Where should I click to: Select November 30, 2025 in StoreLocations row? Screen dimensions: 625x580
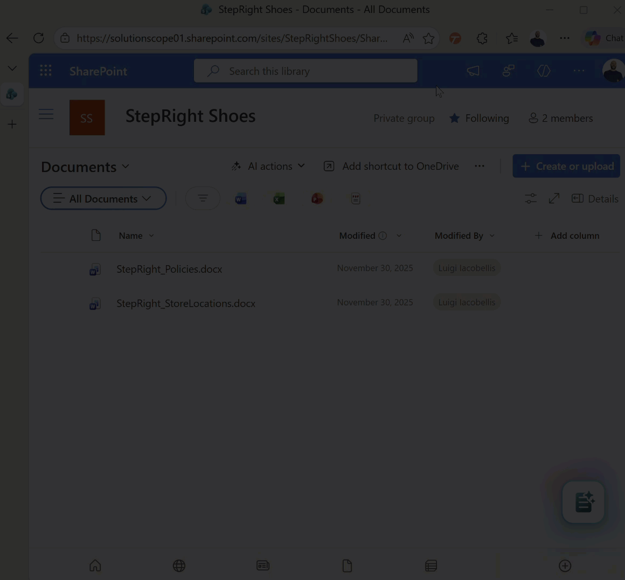[x=375, y=302]
